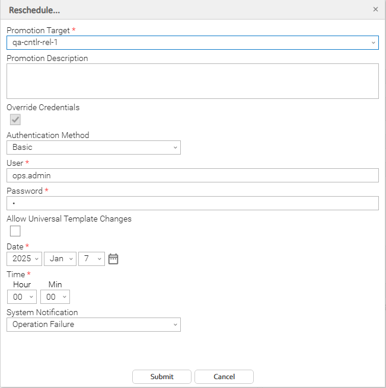Close the Reschedule dialog with X
The width and height of the screenshot is (386, 388).
click(x=375, y=9)
